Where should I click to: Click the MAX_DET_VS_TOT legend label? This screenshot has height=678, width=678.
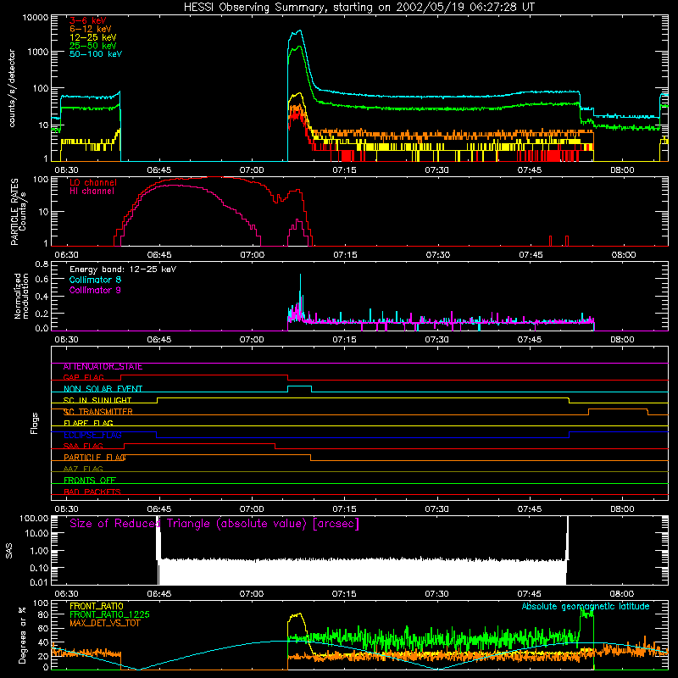[x=105, y=623]
